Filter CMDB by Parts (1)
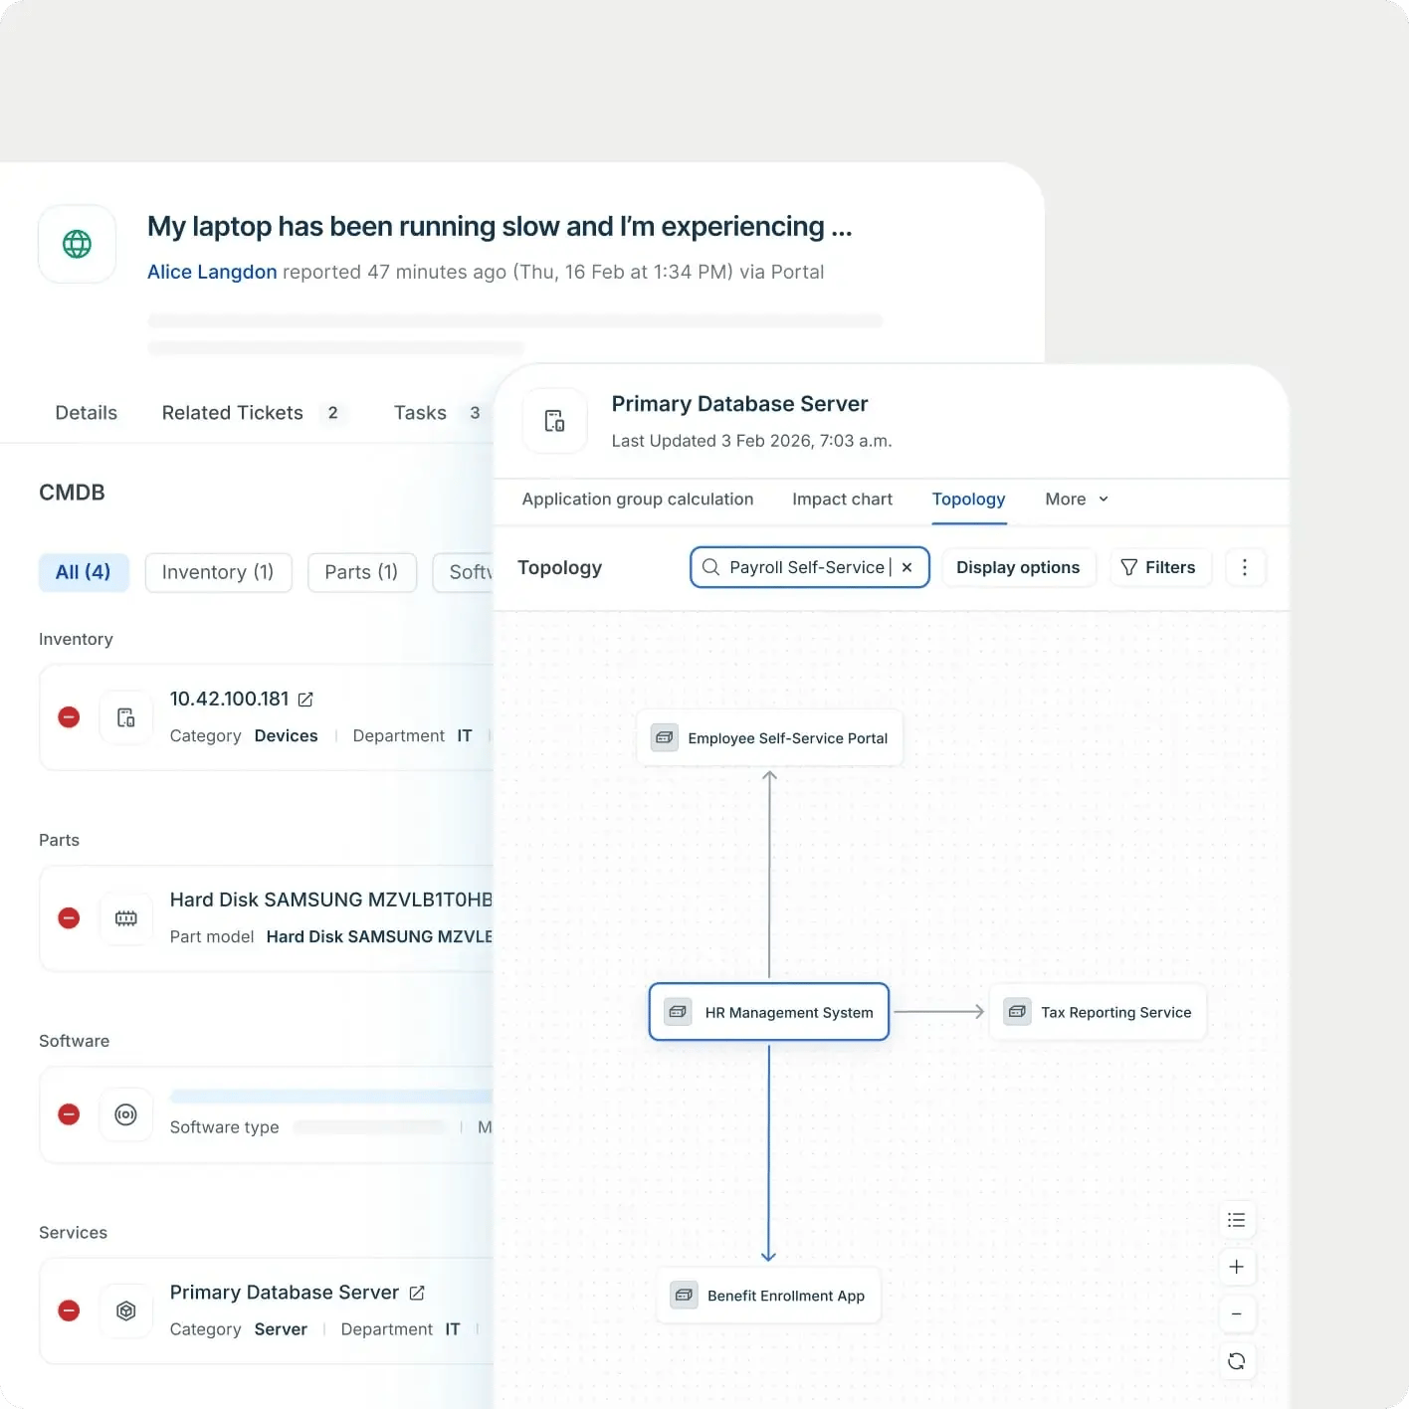This screenshot has height=1409, width=1409. pos(362,572)
